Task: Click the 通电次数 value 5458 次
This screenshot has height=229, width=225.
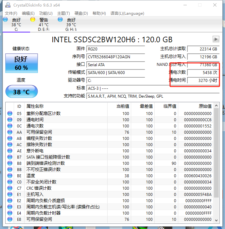Action: pos(203,73)
